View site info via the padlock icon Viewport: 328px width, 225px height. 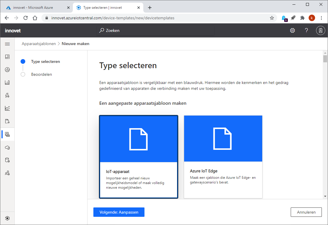coord(47,18)
